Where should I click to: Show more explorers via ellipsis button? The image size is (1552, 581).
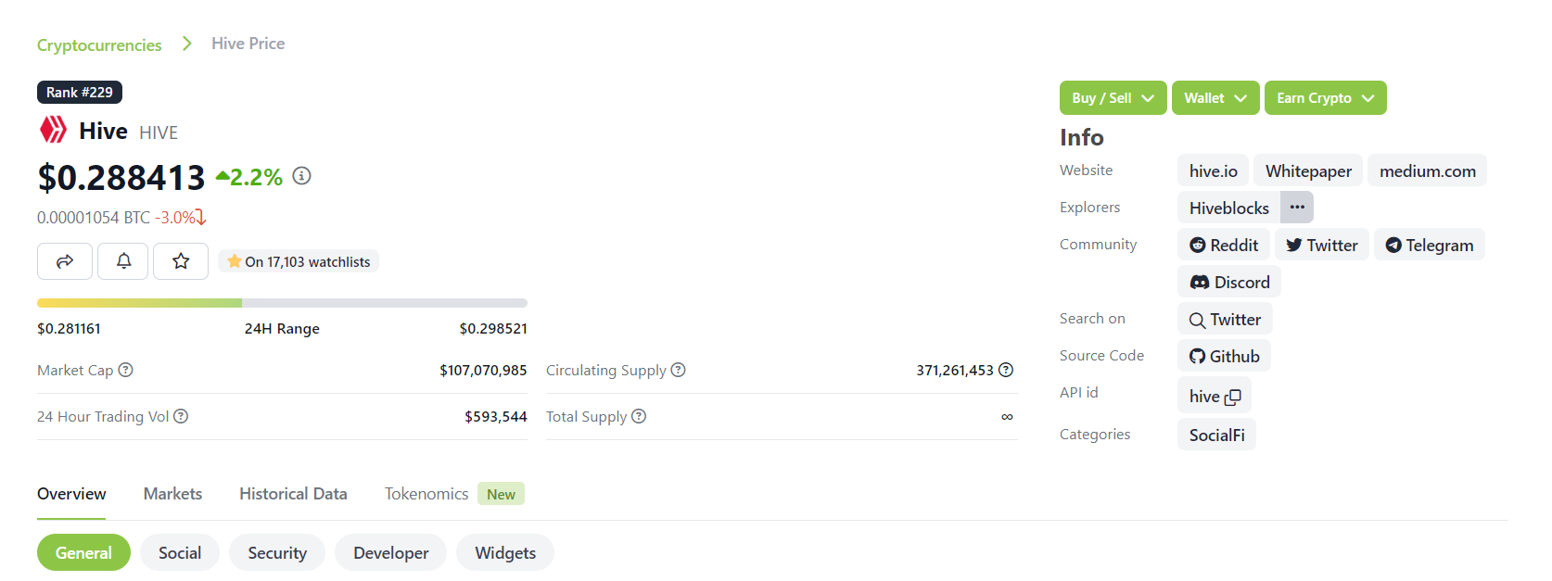pyautogui.click(x=1297, y=207)
